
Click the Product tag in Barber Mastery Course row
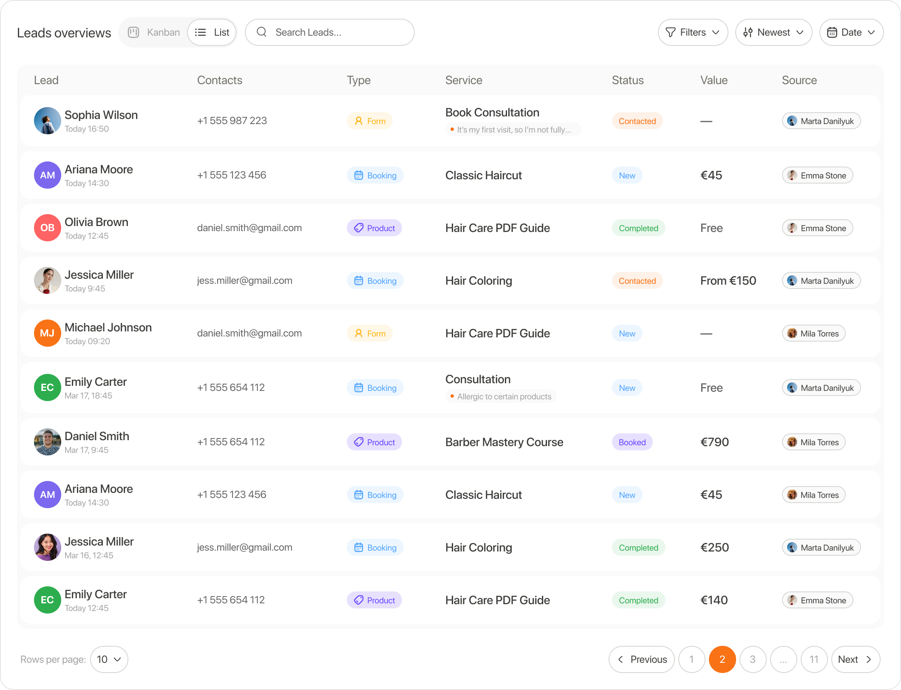pos(374,442)
